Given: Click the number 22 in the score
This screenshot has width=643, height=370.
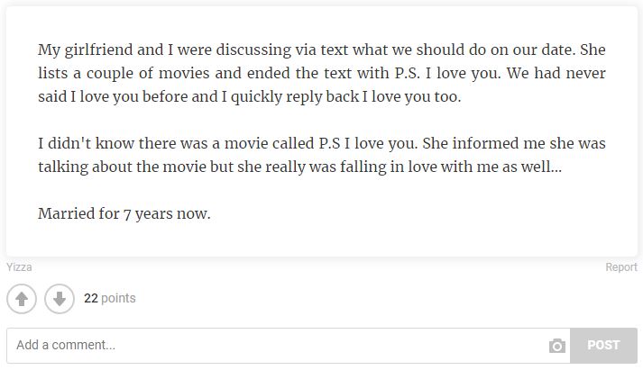Looking at the screenshot, I should pos(90,298).
